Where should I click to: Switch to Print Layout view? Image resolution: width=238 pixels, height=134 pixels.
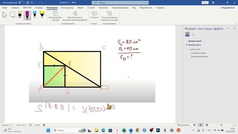pos(200,125)
